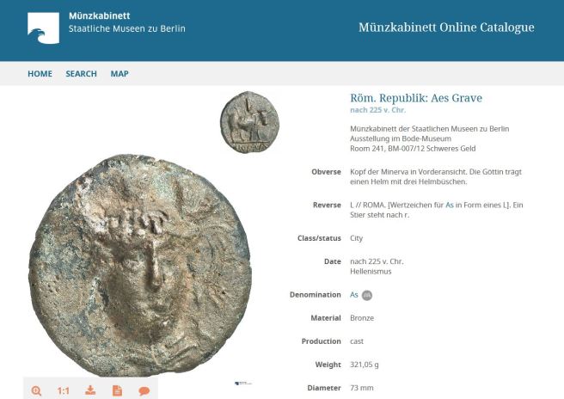Screen dimensions: 564x399
Task: Click the comment speech bubble icon
Action: coord(144,391)
